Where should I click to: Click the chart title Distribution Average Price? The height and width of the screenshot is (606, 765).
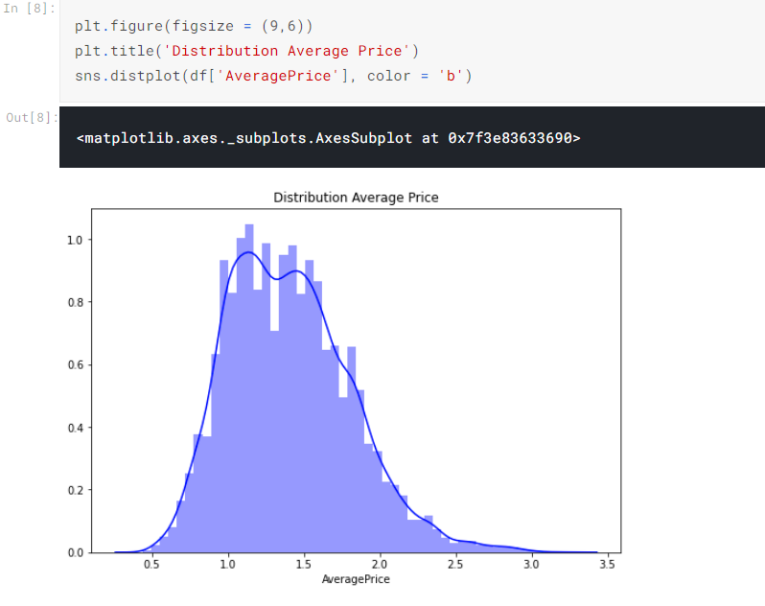(356, 198)
